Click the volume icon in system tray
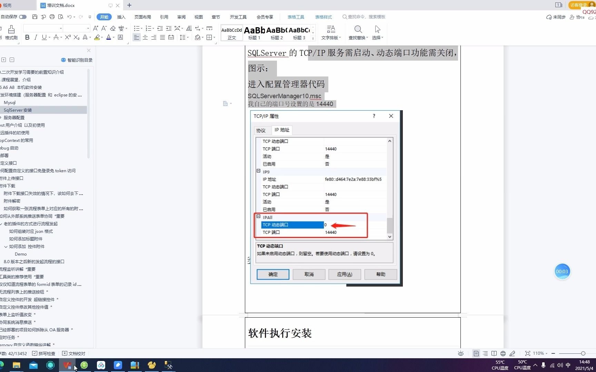Image resolution: width=596 pixels, height=372 pixels. tap(559, 365)
